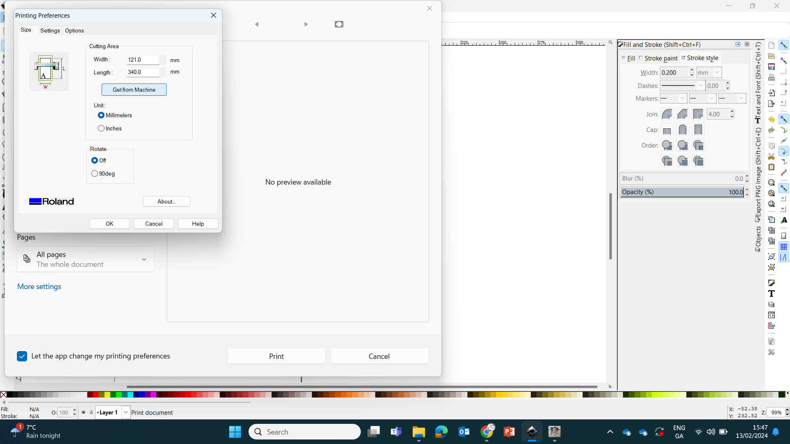Click OK in Printing Preferences
The image size is (790, 444).
pos(109,224)
